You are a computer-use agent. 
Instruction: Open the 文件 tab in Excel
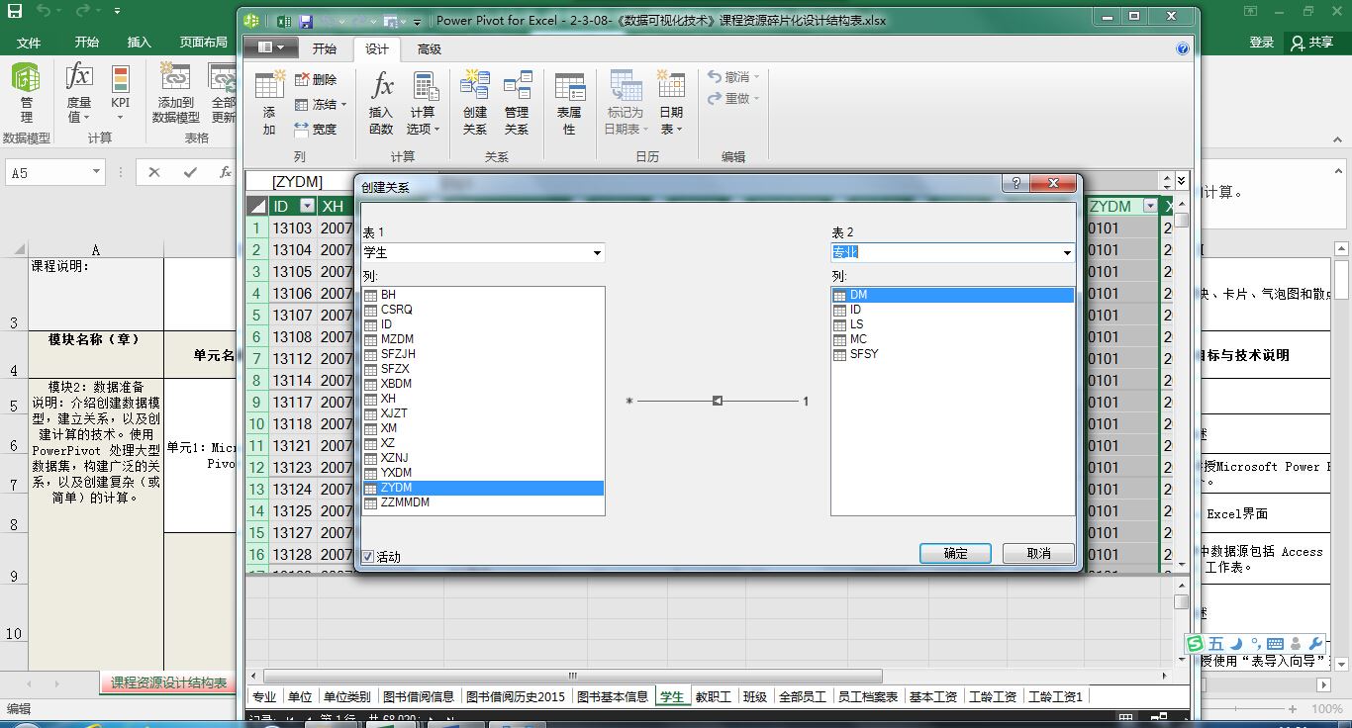point(29,43)
